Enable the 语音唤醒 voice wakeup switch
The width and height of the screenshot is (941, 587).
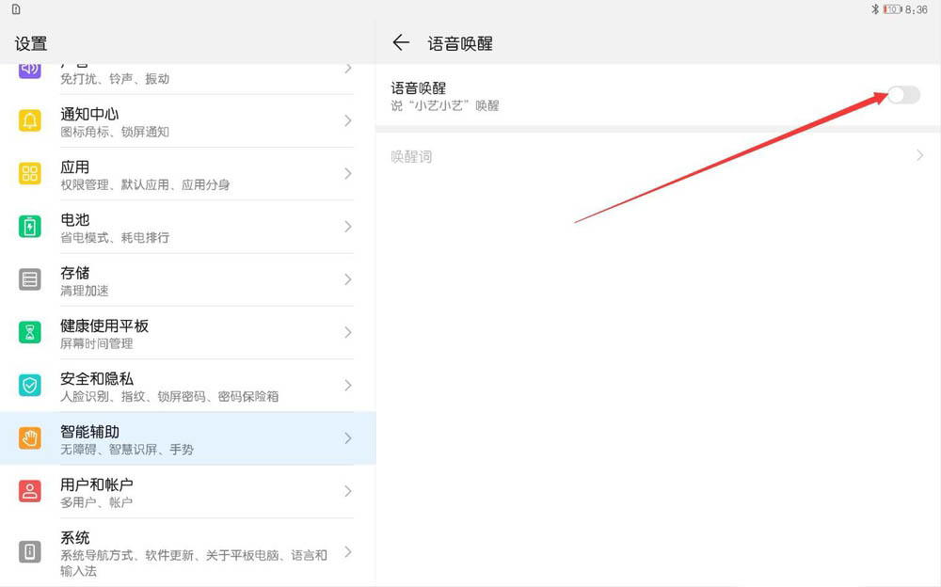901,95
